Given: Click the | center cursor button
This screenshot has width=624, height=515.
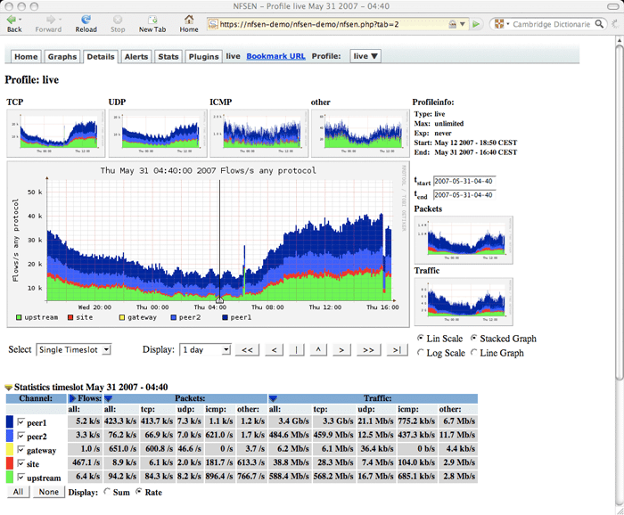Looking at the screenshot, I should pos(297,350).
